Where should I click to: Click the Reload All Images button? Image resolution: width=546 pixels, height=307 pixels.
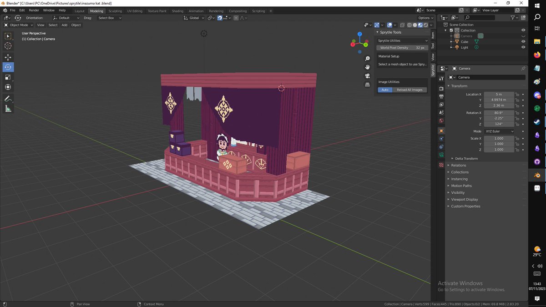pyautogui.click(x=409, y=90)
